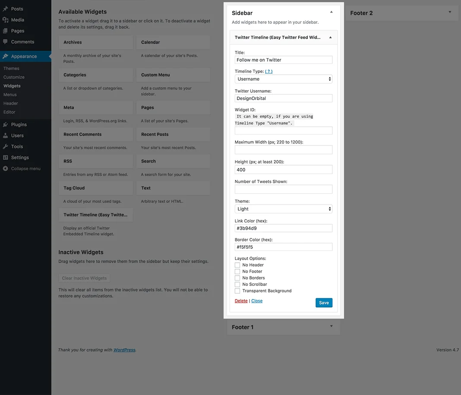The image size is (461, 395).
Task: Open the Theme dropdown set to Light
Action: (x=284, y=209)
